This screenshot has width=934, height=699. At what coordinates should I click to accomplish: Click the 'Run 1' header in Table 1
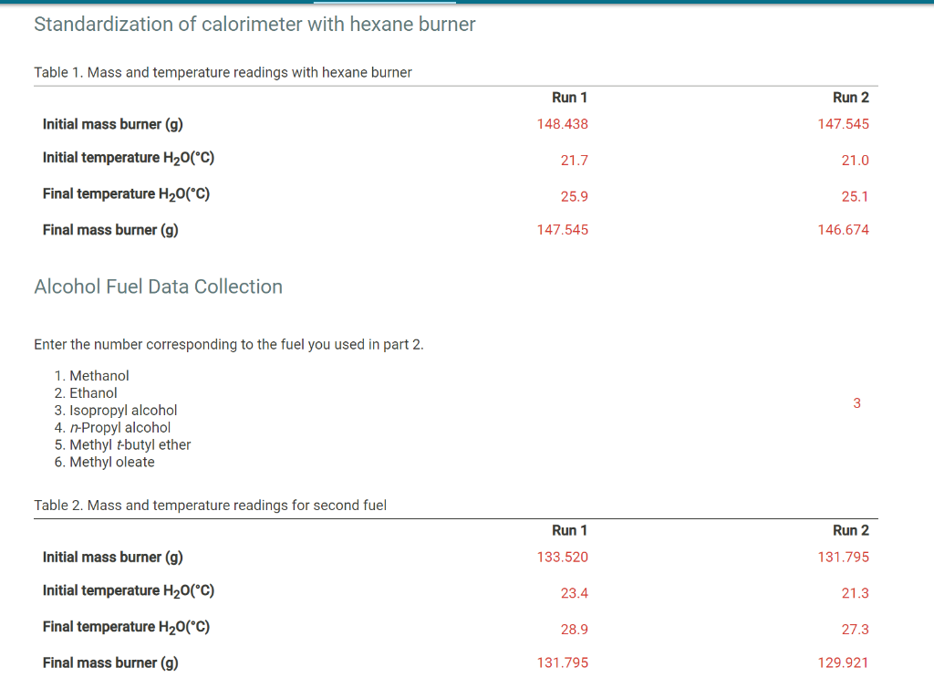pyautogui.click(x=569, y=98)
